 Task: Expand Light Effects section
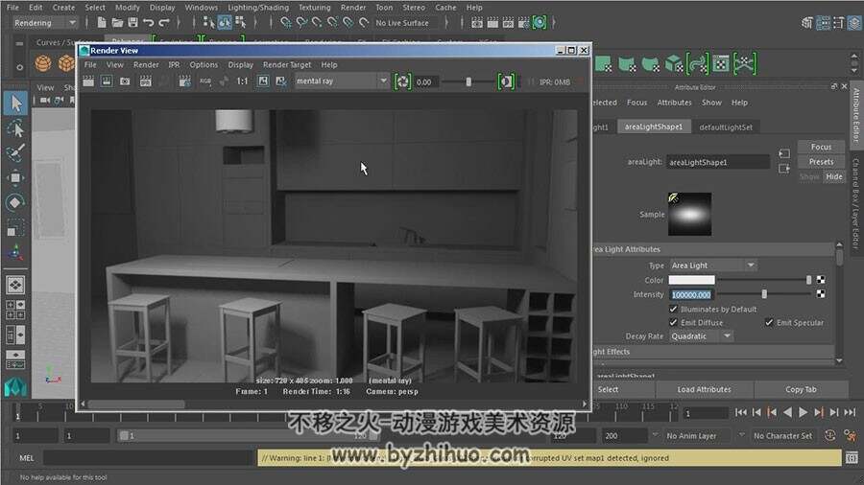[x=713, y=352]
